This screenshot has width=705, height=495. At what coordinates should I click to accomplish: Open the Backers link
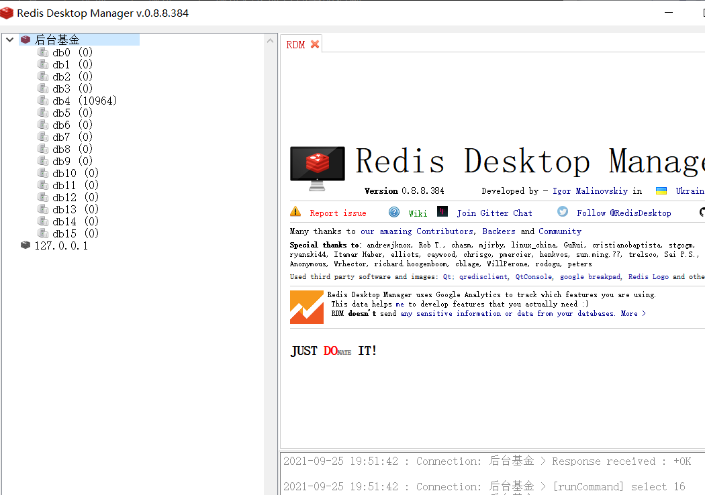point(499,231)
